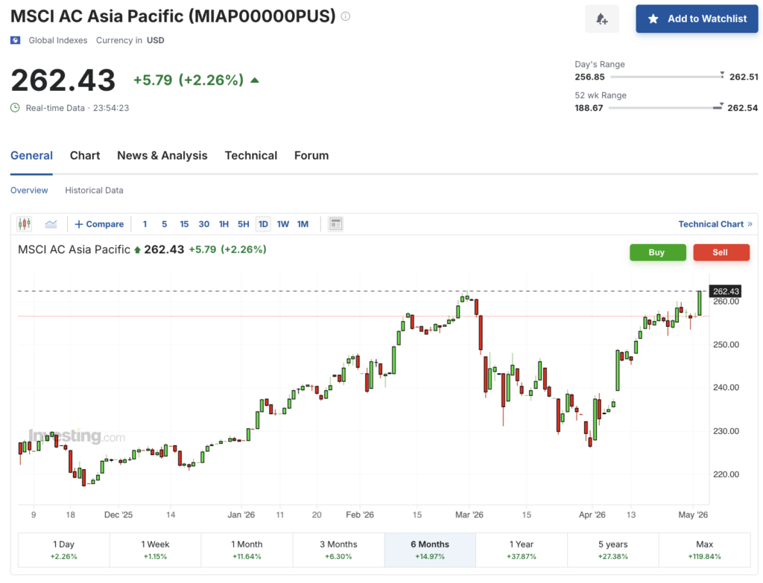Select the Overview sub-tab

[29, 190]
